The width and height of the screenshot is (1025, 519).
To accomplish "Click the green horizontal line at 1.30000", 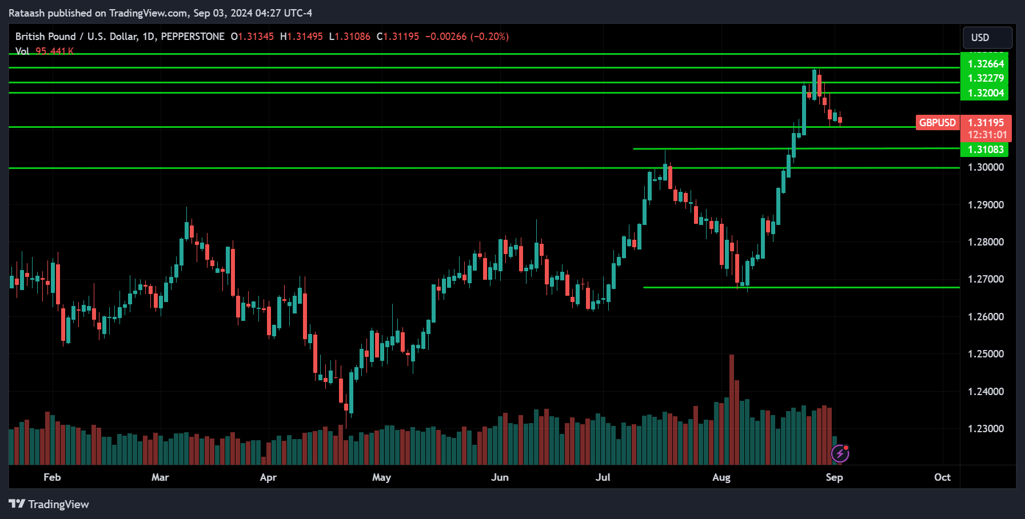I will 484,168.
